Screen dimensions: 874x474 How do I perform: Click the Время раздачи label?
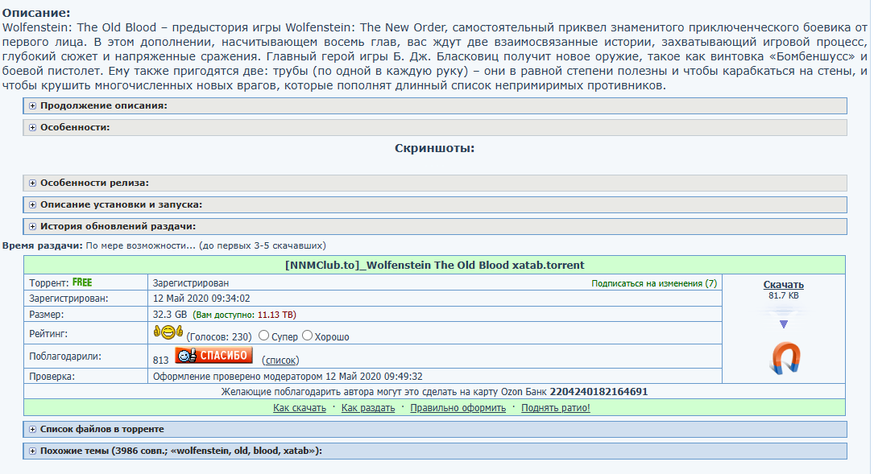43,245
